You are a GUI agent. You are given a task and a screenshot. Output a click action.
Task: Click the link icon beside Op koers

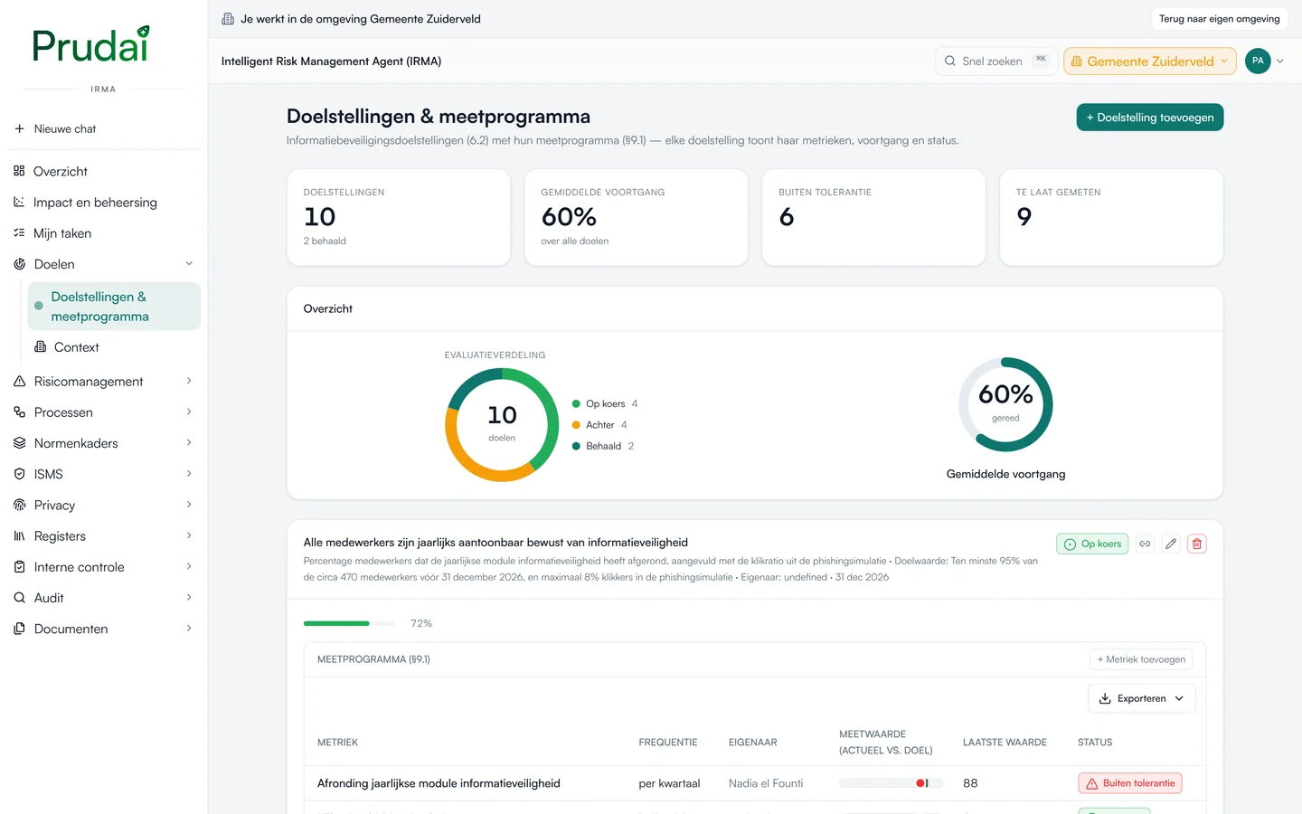click(x=1145, y=544)
